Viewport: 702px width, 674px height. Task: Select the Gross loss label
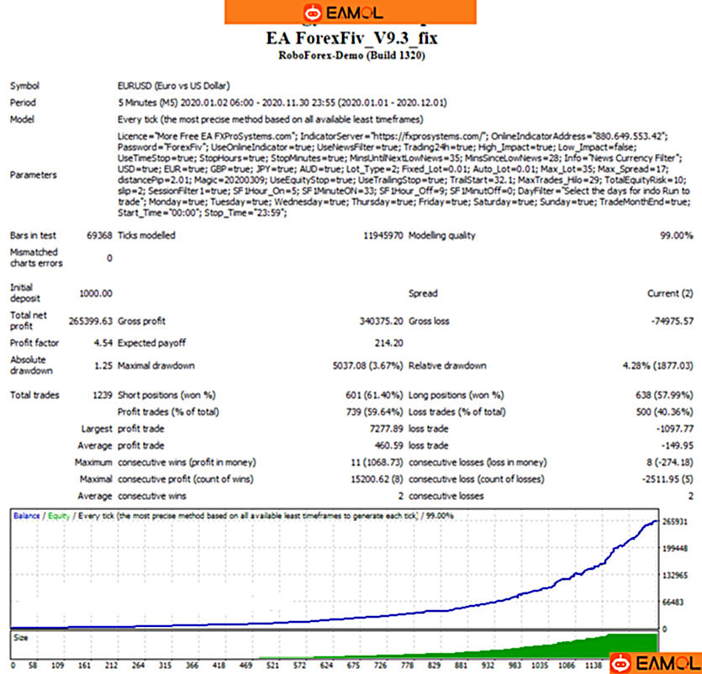coord(429,321)
